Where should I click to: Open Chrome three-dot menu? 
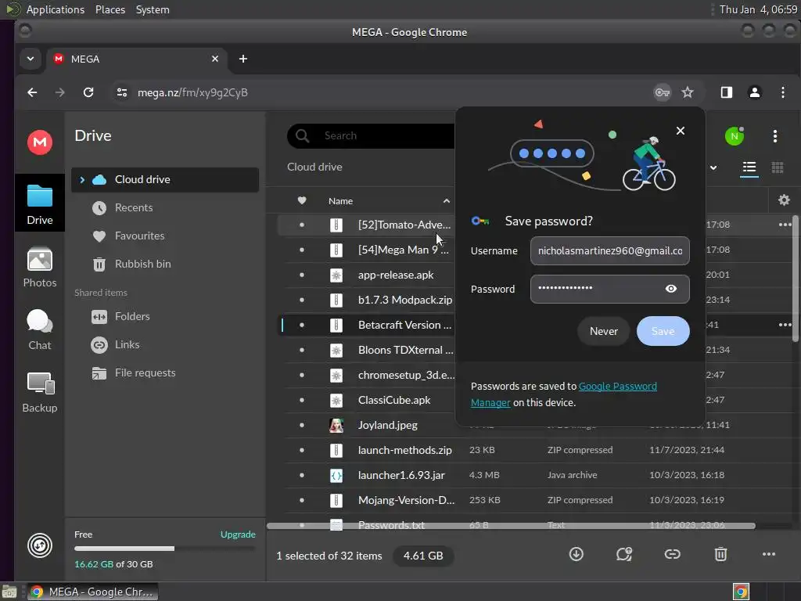(782, 92)
